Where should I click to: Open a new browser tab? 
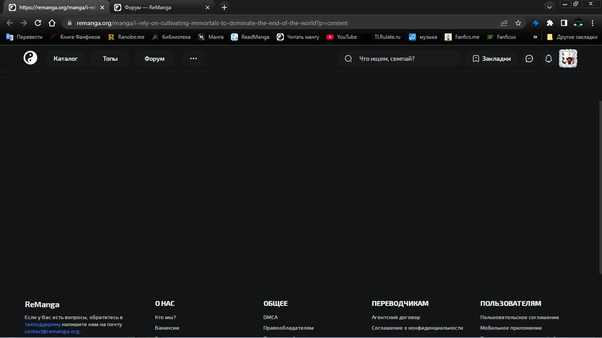point(224,7)
